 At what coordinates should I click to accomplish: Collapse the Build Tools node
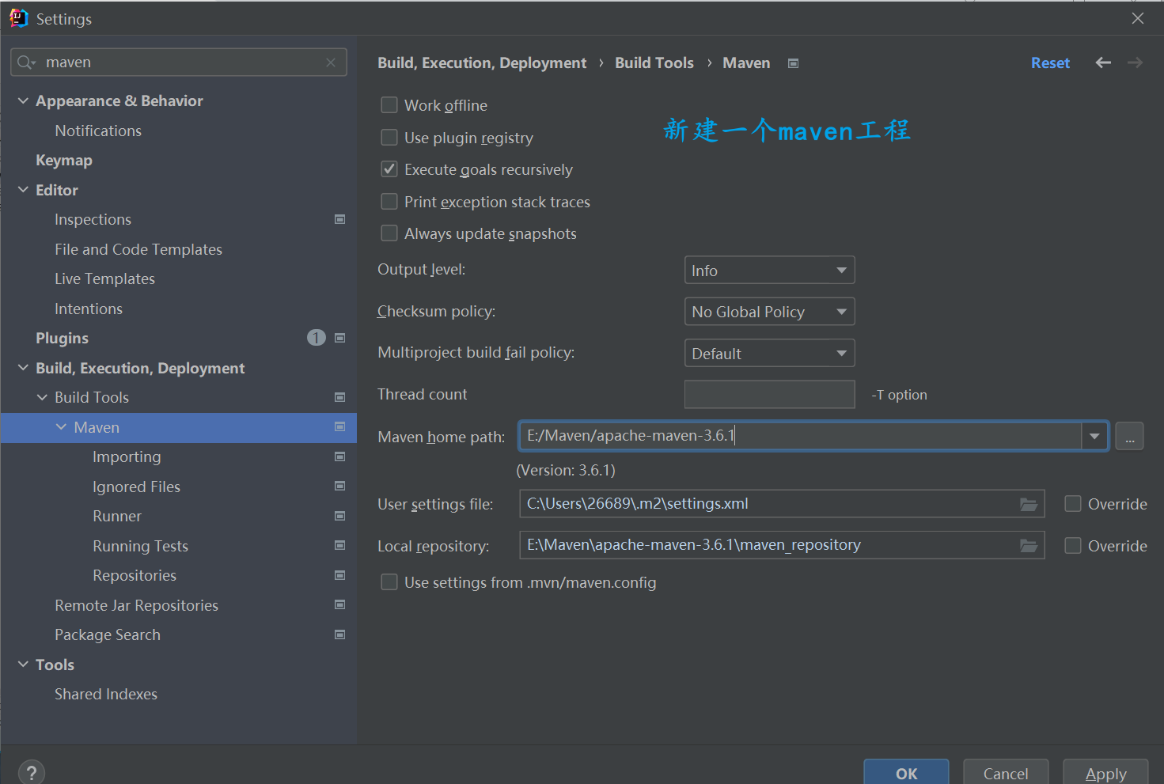(x=42, y=397)
